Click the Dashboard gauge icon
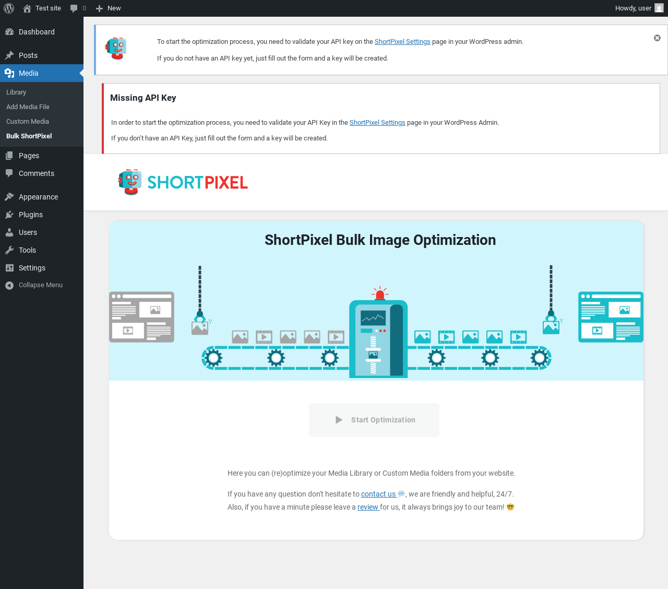 (9, 32)
